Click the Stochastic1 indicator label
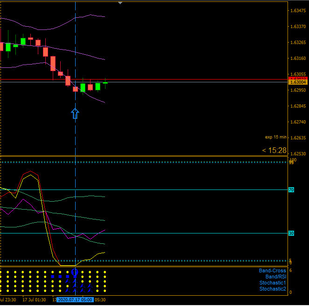This screenshot has height=306, width=309. (x=273, y=283)
